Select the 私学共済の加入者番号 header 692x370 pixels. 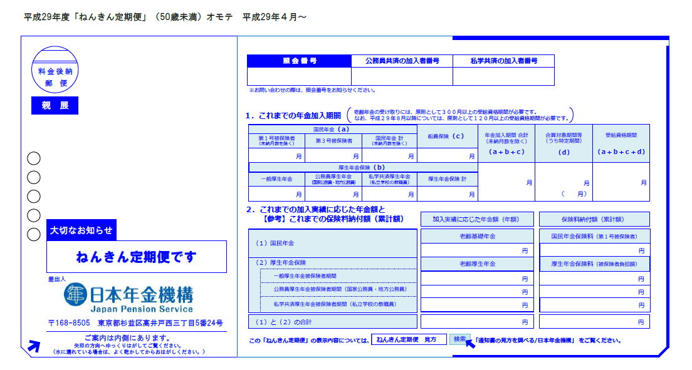pos(503,61)
